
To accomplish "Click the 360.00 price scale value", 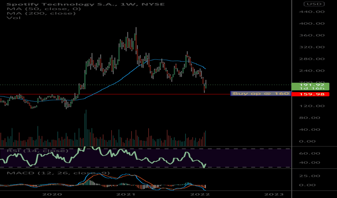I will pos(312,35).
